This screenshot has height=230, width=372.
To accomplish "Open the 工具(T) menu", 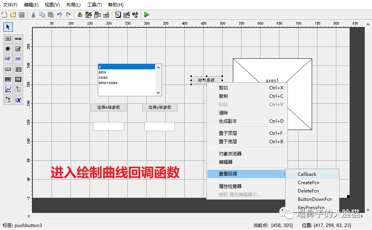I will (x=94, y=5).
